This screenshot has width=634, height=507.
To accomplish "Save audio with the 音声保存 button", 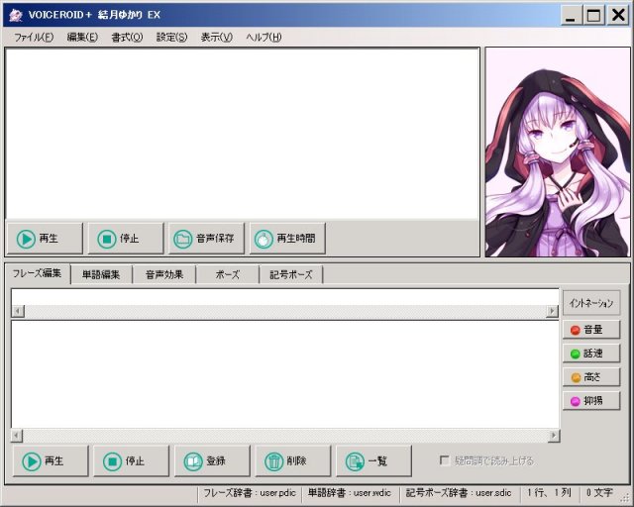I will pos(206,238).
